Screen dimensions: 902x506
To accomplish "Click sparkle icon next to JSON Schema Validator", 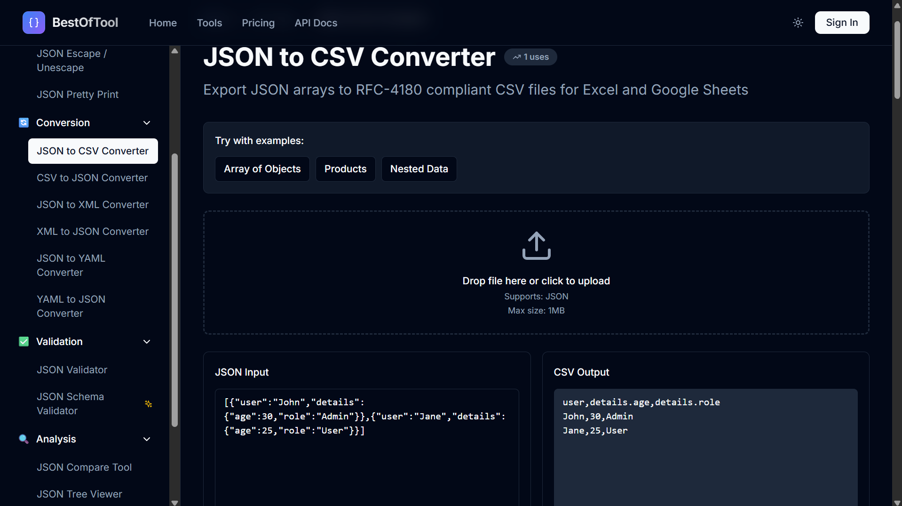I will tap(149, 404).
